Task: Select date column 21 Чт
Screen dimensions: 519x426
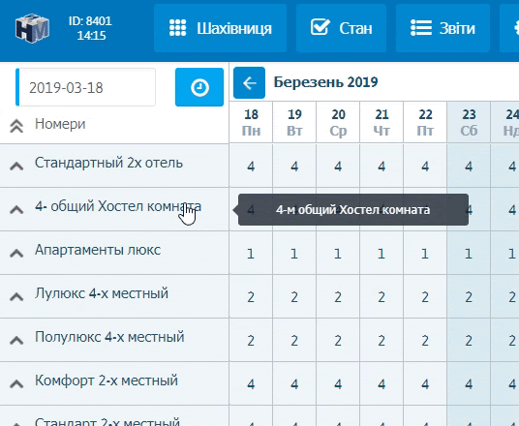Action: 382,122
